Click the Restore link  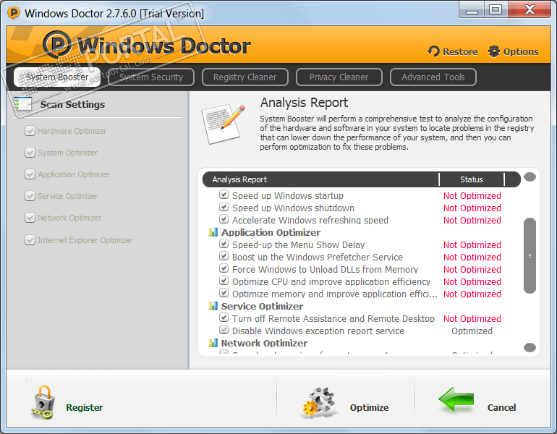[x=460, y=52]
